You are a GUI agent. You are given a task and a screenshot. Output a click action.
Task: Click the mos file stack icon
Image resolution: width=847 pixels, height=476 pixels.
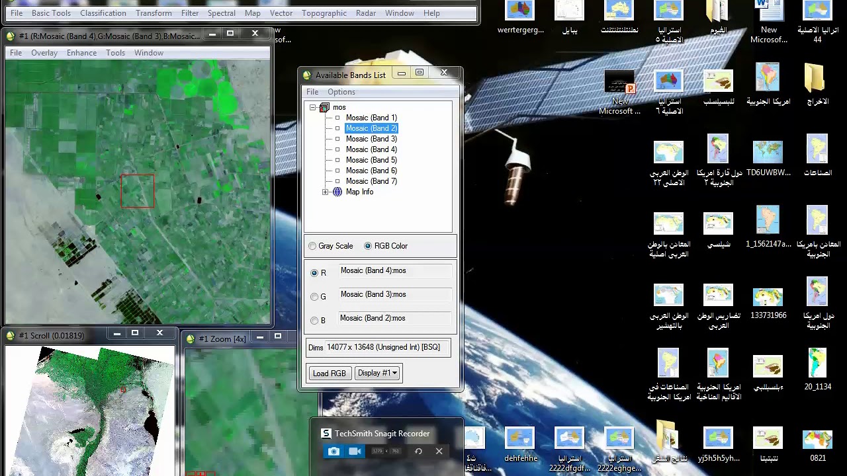(x=324, y=107)
